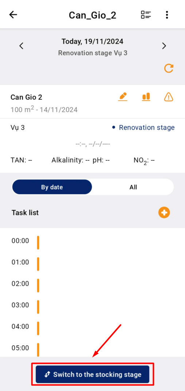
Task: Switch task list to All
Action: [133, 187]
